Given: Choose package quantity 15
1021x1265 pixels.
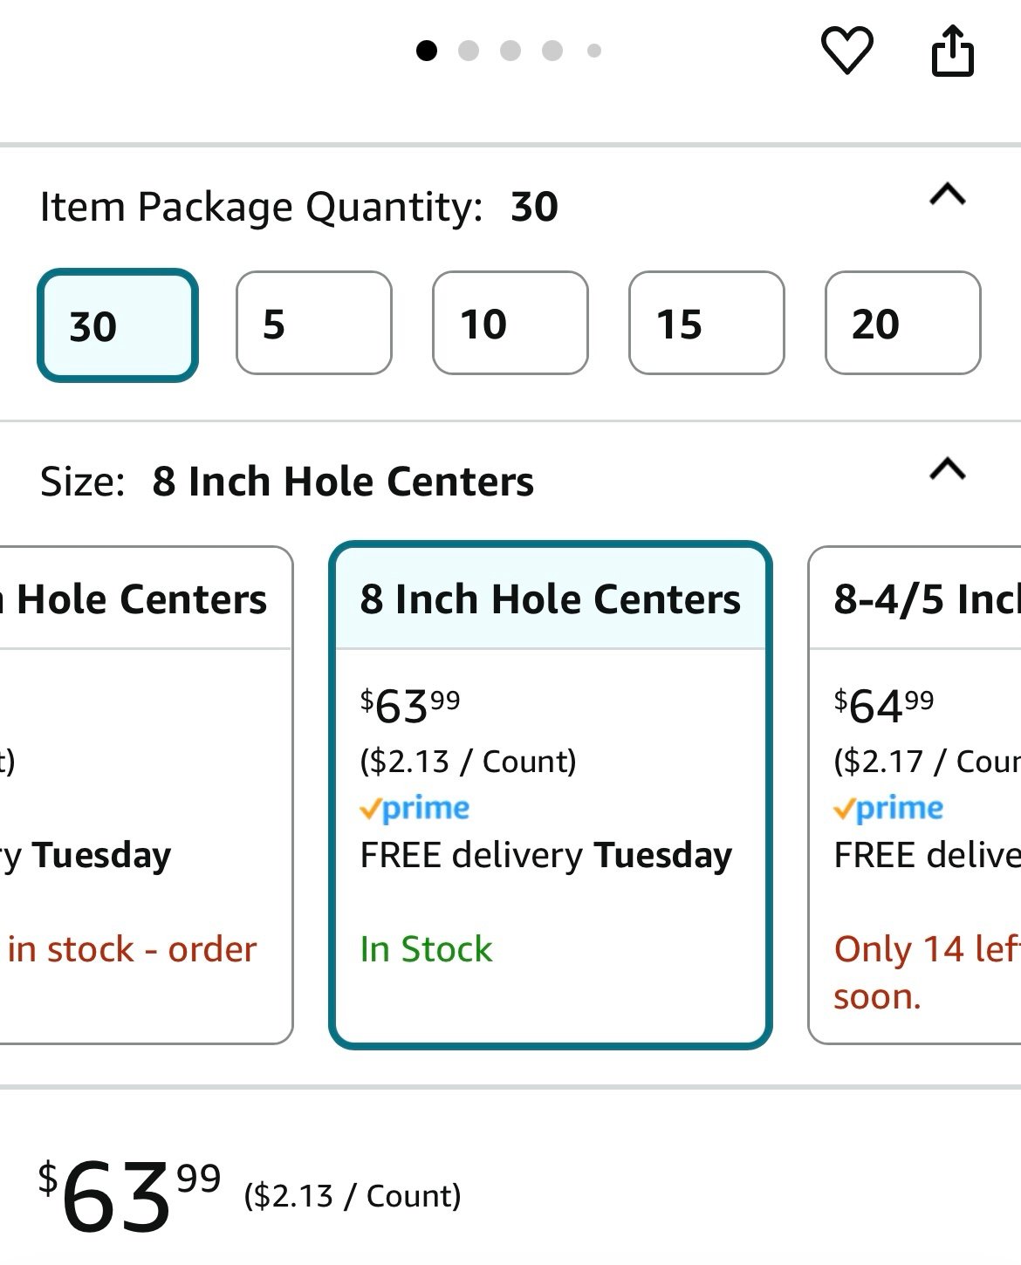Looking at the screenshot, I should [x=707, y=323].
